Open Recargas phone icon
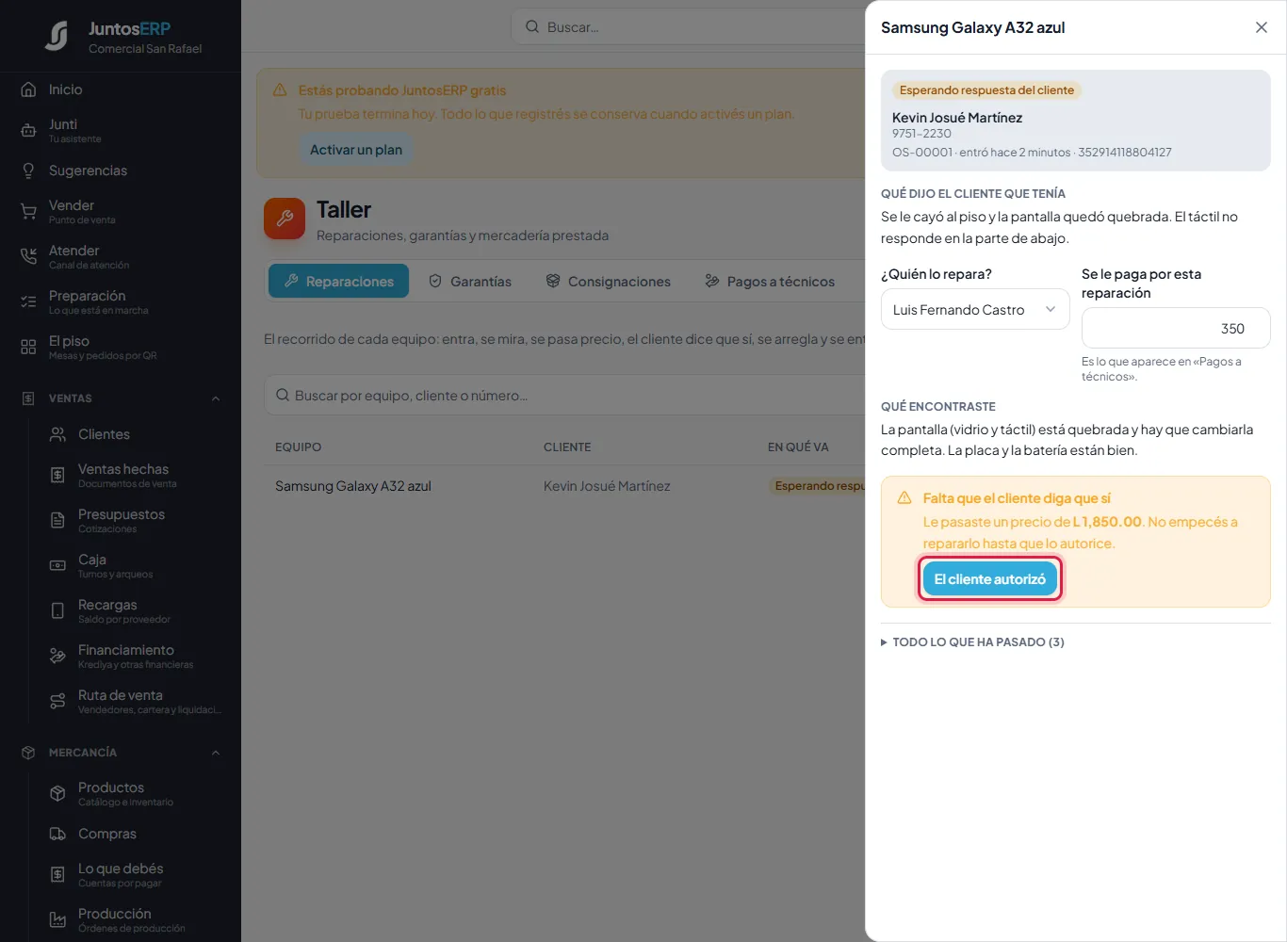This screenshot has width=1287, height=942. click(57, 611)
